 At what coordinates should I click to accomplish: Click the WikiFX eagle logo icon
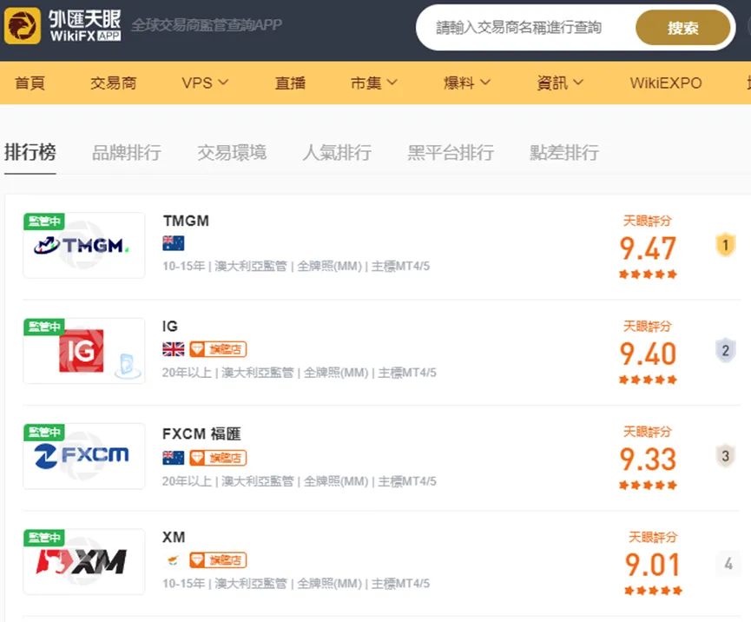(22, 26)
